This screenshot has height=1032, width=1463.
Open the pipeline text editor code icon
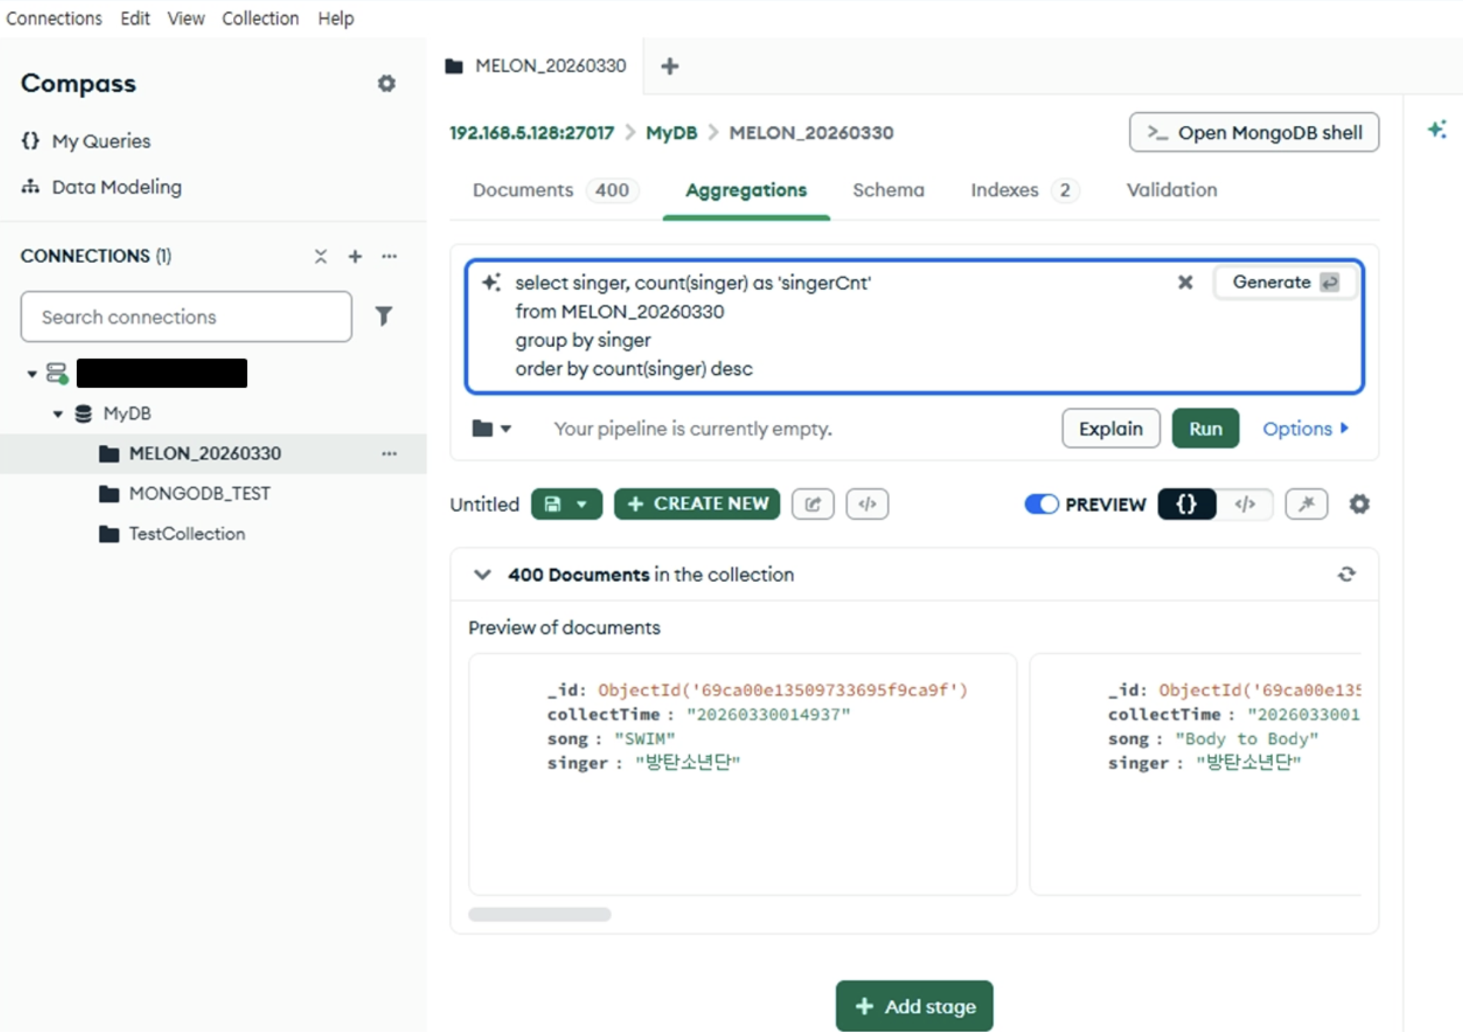[867, 504]
